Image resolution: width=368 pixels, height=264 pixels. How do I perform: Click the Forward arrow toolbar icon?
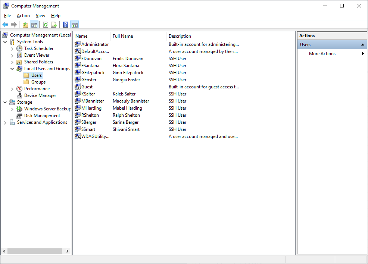click(14, 25)
